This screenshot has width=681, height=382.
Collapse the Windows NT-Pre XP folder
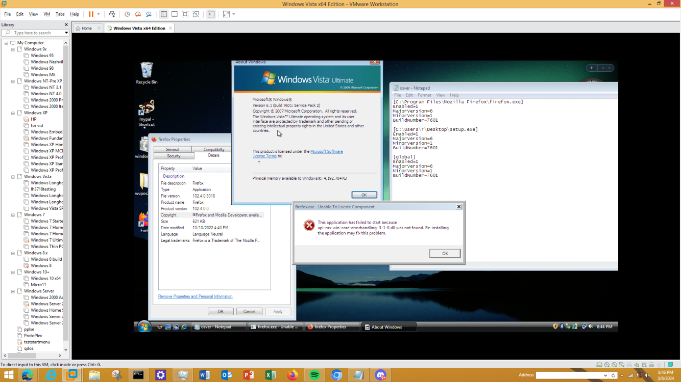[13, 81]
